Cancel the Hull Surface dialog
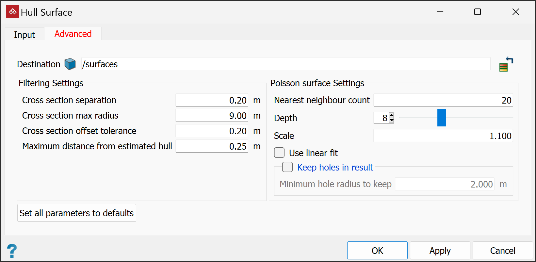This screenshot has height=262, width=536. 502,251
